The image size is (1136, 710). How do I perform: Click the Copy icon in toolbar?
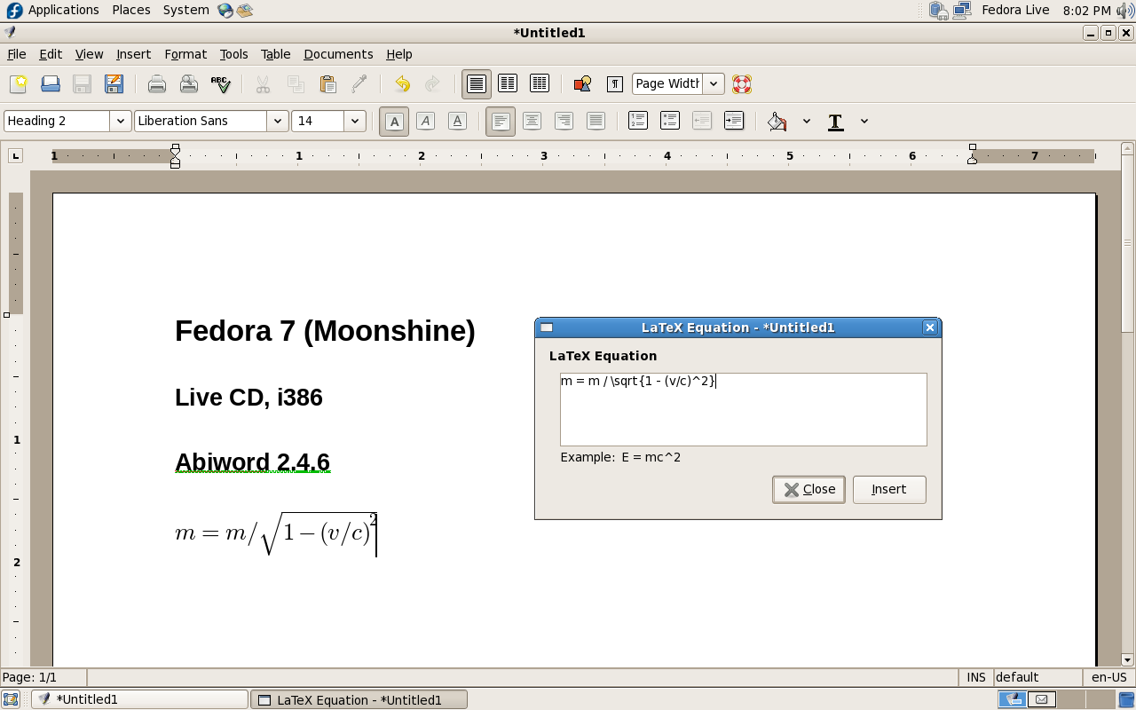(296, 84)
